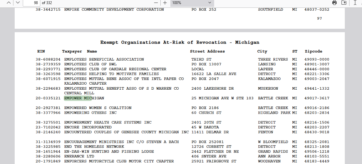Viewport: 362px width, 164px height.
Task: Activate the text selection cursor tool
Action: point(355,3)
